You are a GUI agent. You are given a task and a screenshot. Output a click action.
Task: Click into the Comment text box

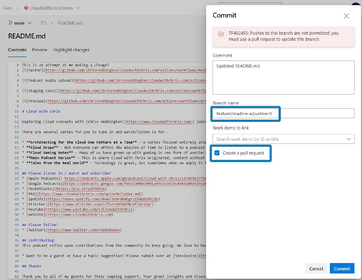[283, 77]
